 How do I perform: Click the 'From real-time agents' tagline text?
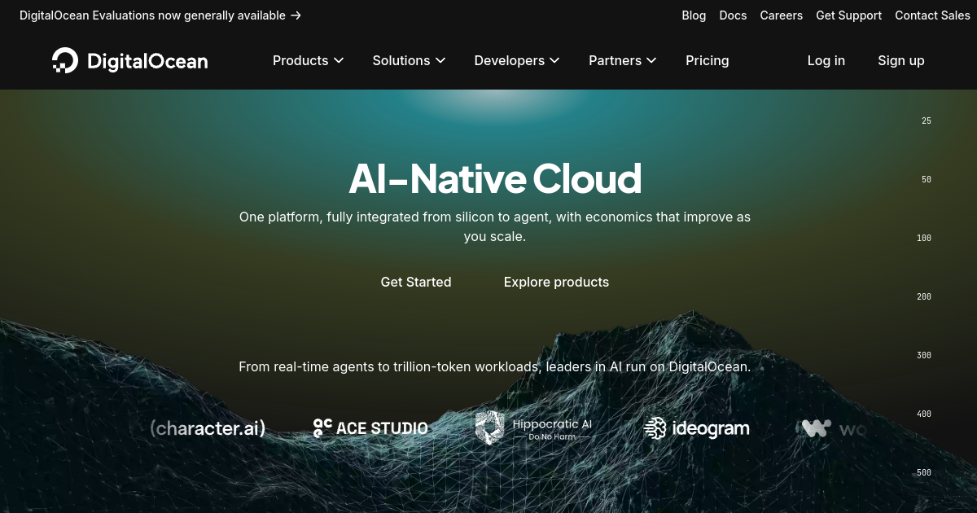pyautogui.click(x=495, y=366)
